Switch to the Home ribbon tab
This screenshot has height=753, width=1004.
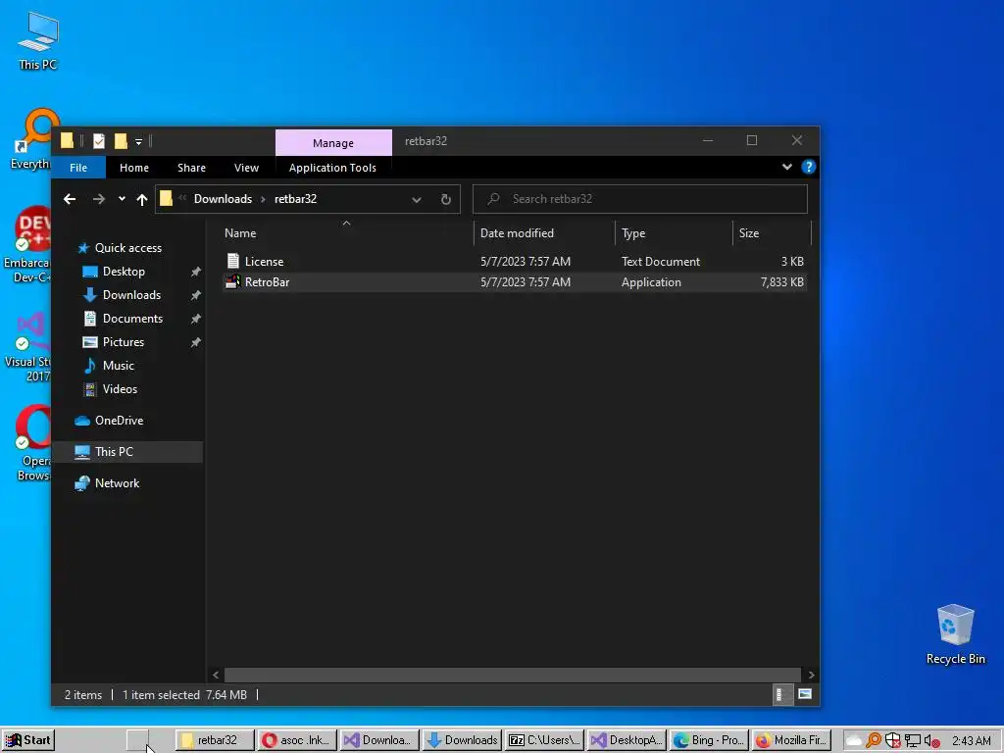pyautogui.click(x=133, y=168)
